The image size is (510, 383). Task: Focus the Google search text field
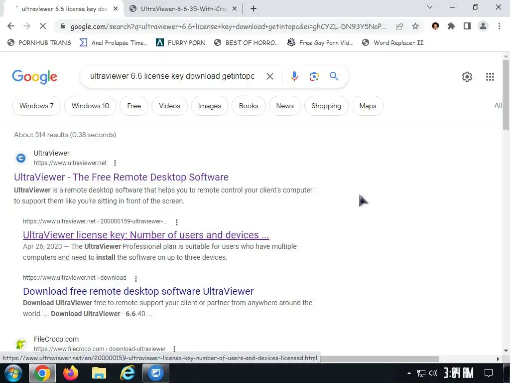click(x=172, y=76)
